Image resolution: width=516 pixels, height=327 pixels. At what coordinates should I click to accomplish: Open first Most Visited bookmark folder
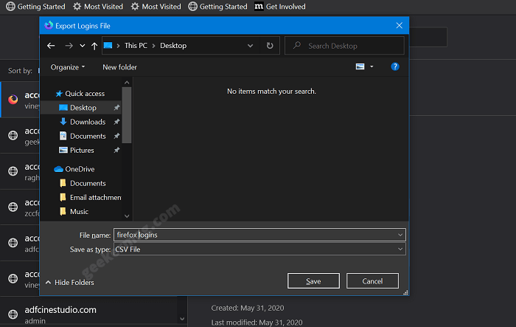click(x=98, y=7)
